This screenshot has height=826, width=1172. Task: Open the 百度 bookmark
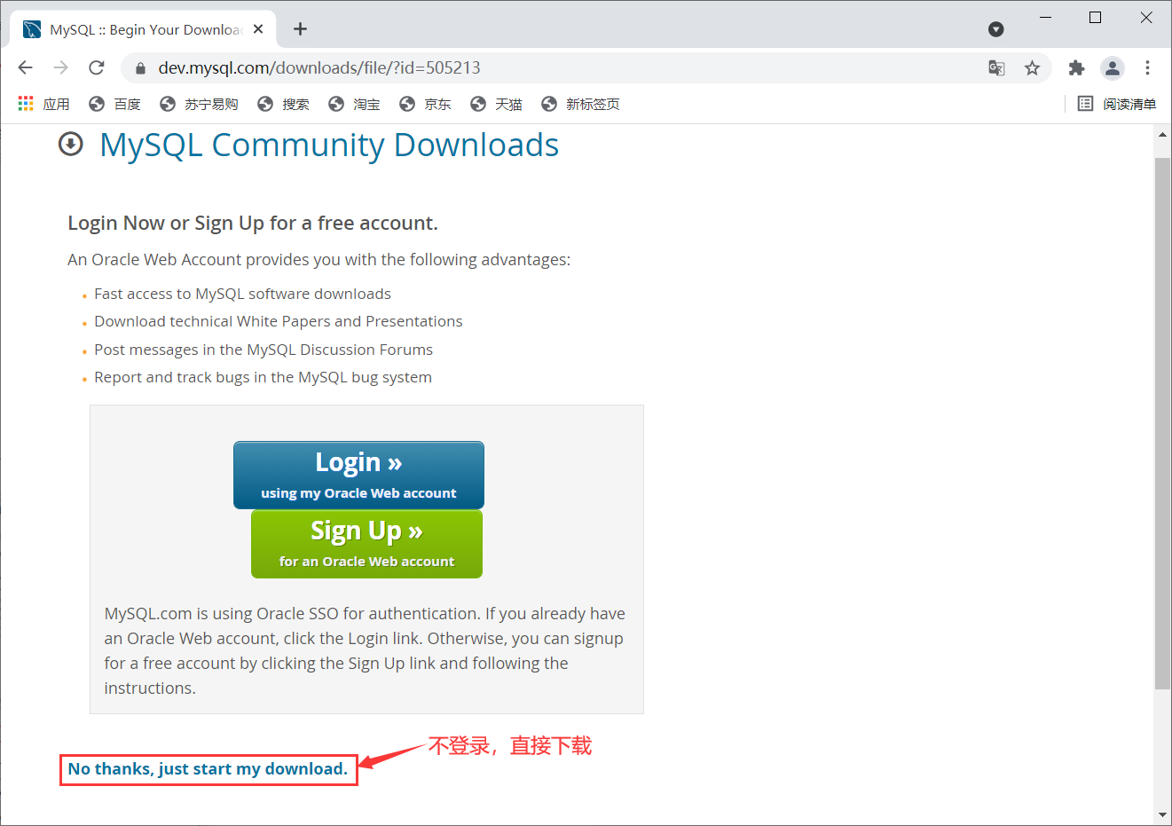[114, 104]
